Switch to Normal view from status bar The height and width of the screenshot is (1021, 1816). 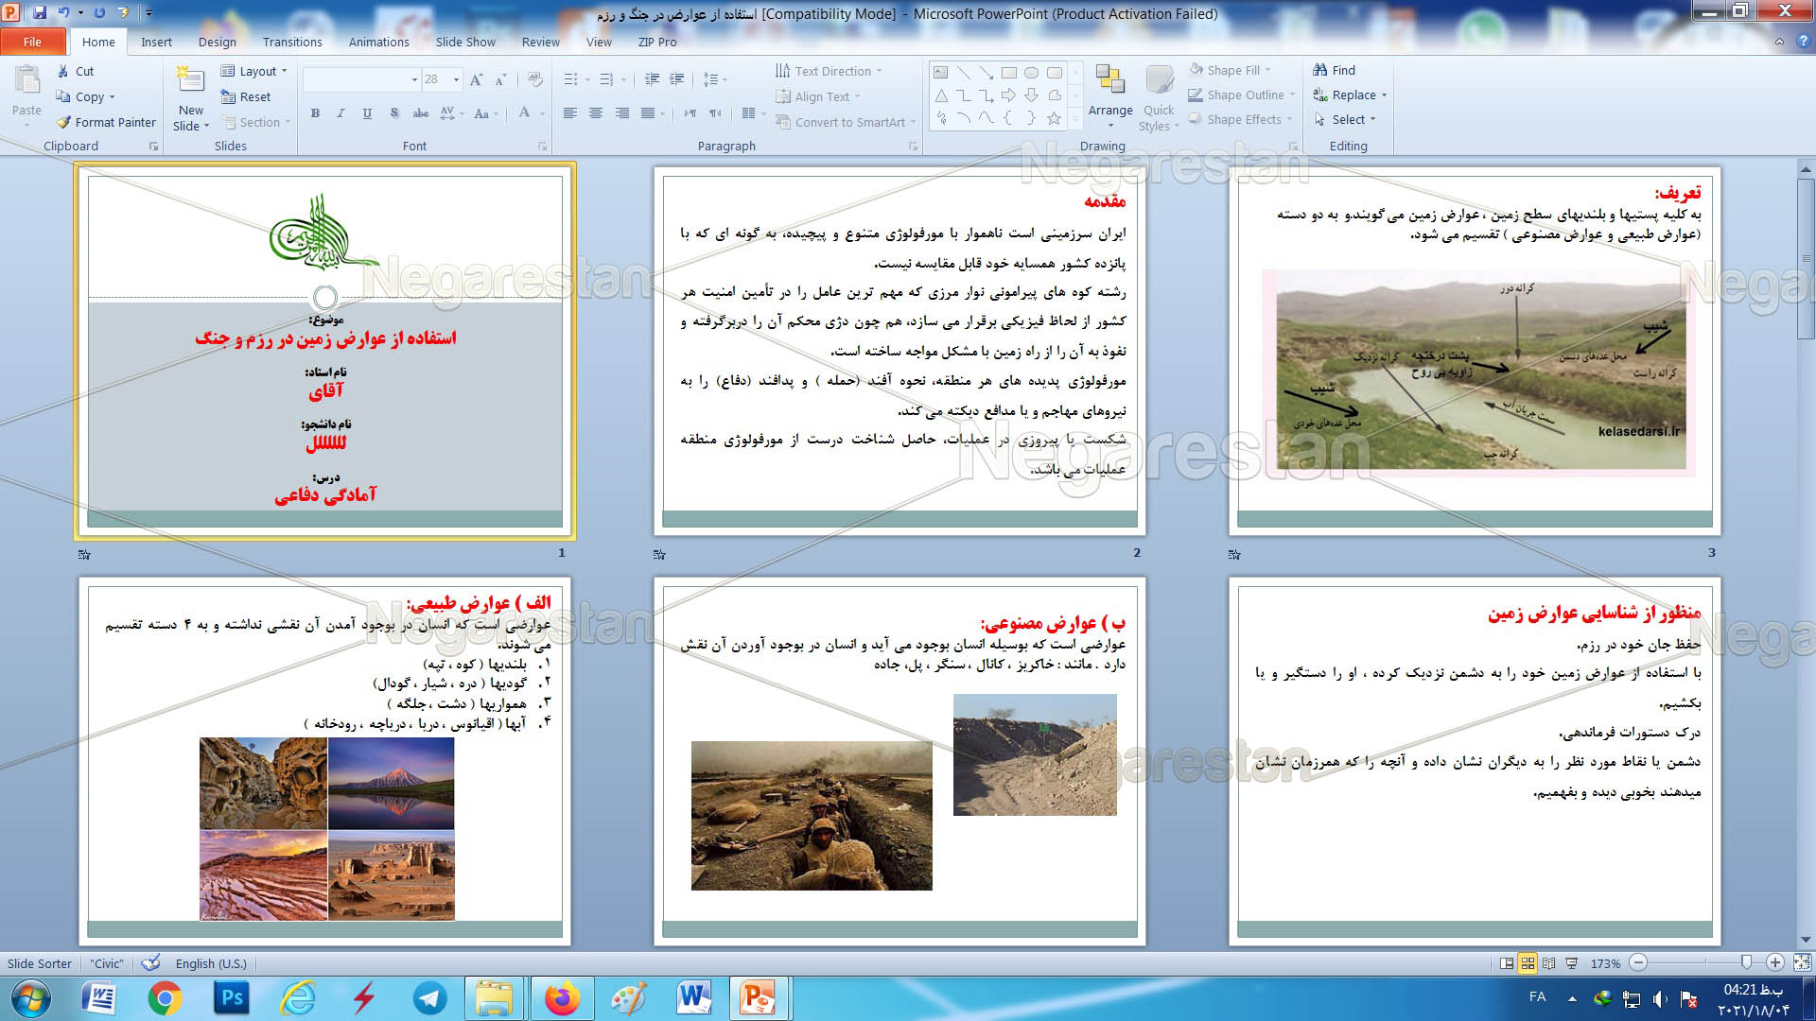[1507, 963]
